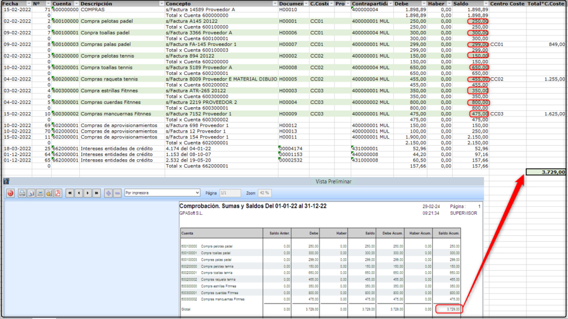Zoom in with the plus icon
The width and height of the screenshot is (568, 319).
109,193
